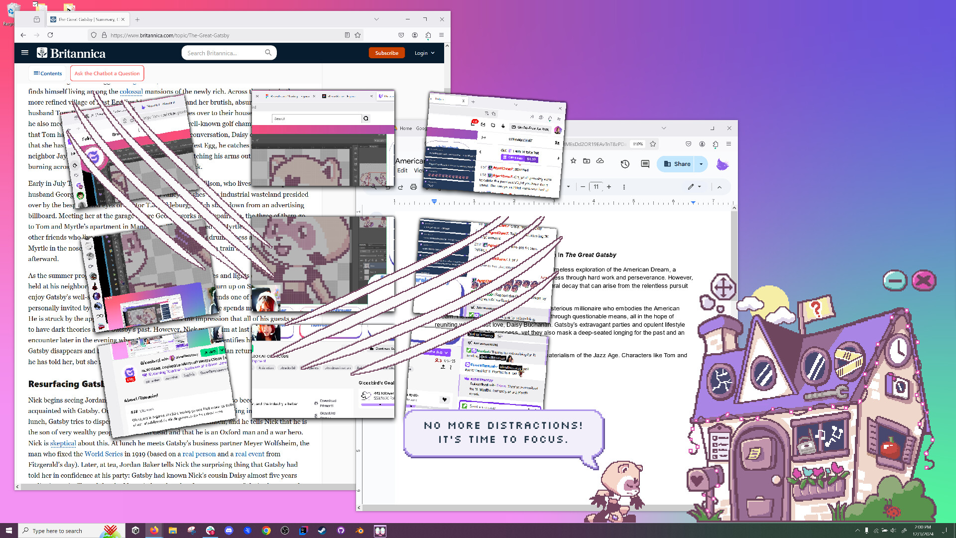Go back in Britannica browser window
The width and height of the screenshot is (956, 538).
(23, 35)
